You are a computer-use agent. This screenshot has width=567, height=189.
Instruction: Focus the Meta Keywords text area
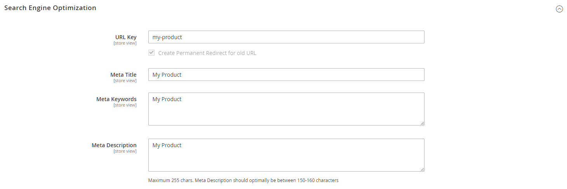pos(286,109)
